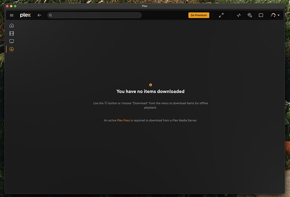This screenshot has width=290, height=197.
Task: Open the Movies library icon in sidebar
Action: (x=12, y=33)
